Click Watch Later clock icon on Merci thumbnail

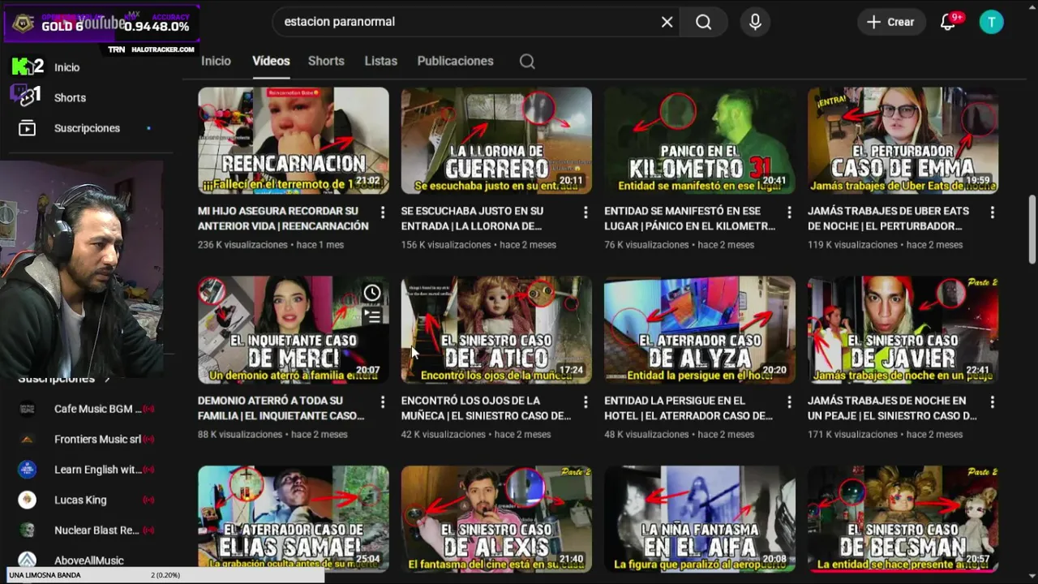pyautogui.click(x=372, y=293)
